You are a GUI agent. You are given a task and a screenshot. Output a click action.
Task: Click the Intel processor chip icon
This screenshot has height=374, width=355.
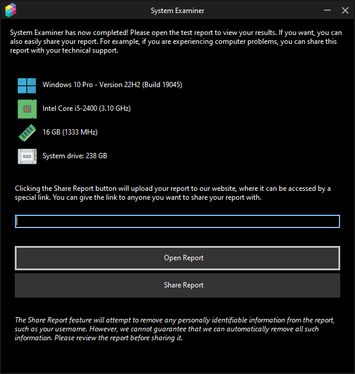[27, 109]
